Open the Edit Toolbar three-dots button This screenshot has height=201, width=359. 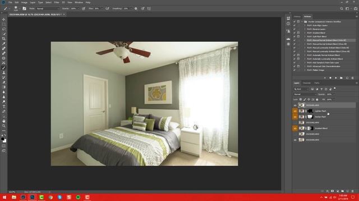[4, 131]
